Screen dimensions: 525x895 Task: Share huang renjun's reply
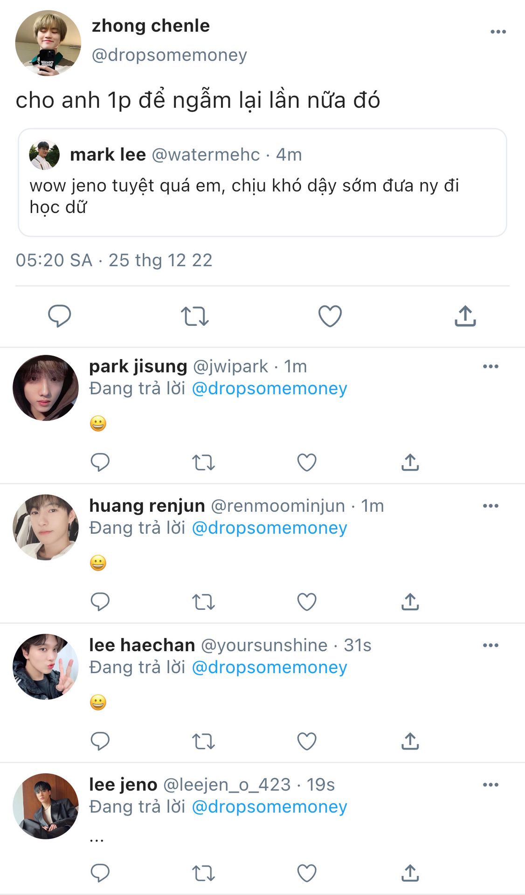(x=410, y=602)
